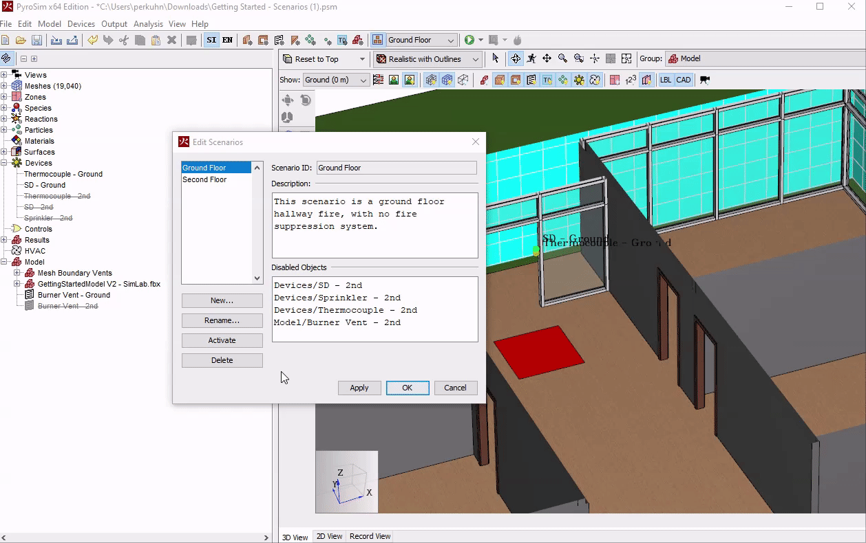Select the Zoom magnifier tool
Screen dimensions: 866x543
tap(562, 59)
